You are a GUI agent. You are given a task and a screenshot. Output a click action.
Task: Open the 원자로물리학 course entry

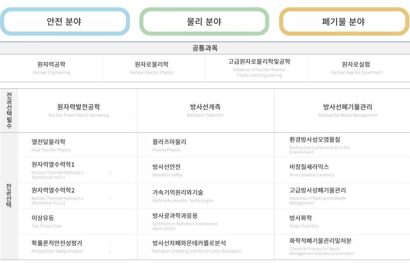[x=151, y=65]
